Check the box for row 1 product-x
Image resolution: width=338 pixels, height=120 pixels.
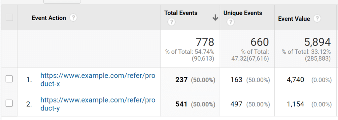click(9, 79)
